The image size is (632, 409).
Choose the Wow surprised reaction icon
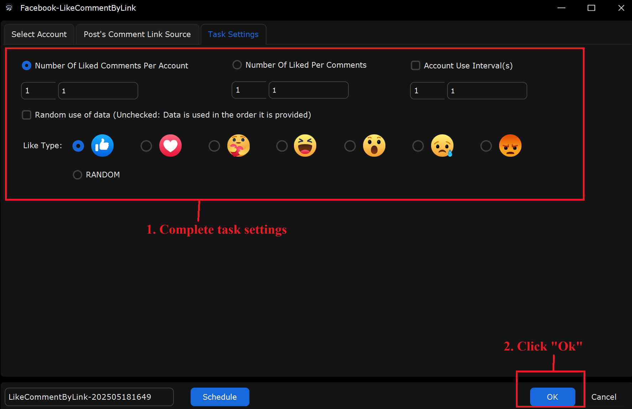(374, 145)
